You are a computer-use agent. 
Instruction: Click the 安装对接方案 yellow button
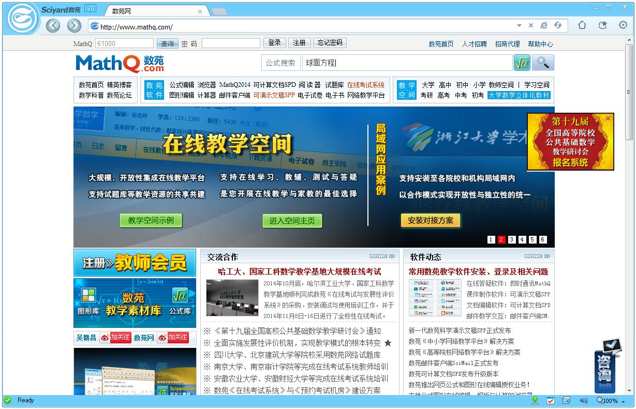click(431, 220)
